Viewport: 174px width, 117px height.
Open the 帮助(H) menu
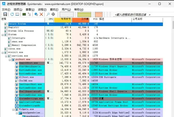[79, 10]
